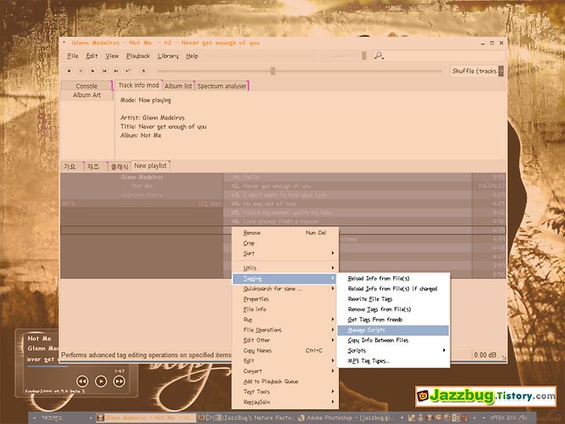This screenshot has height=424, width=565.
Task: Choose Copy Names in the context menu
Action: click(x=285, y=350)
